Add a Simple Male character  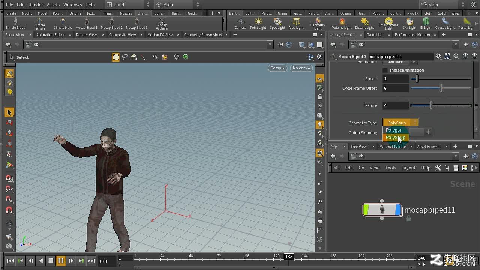[x=63, y=23]
